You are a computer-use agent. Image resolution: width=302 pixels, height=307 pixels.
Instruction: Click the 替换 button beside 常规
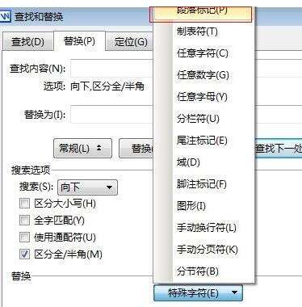[136, 148]
